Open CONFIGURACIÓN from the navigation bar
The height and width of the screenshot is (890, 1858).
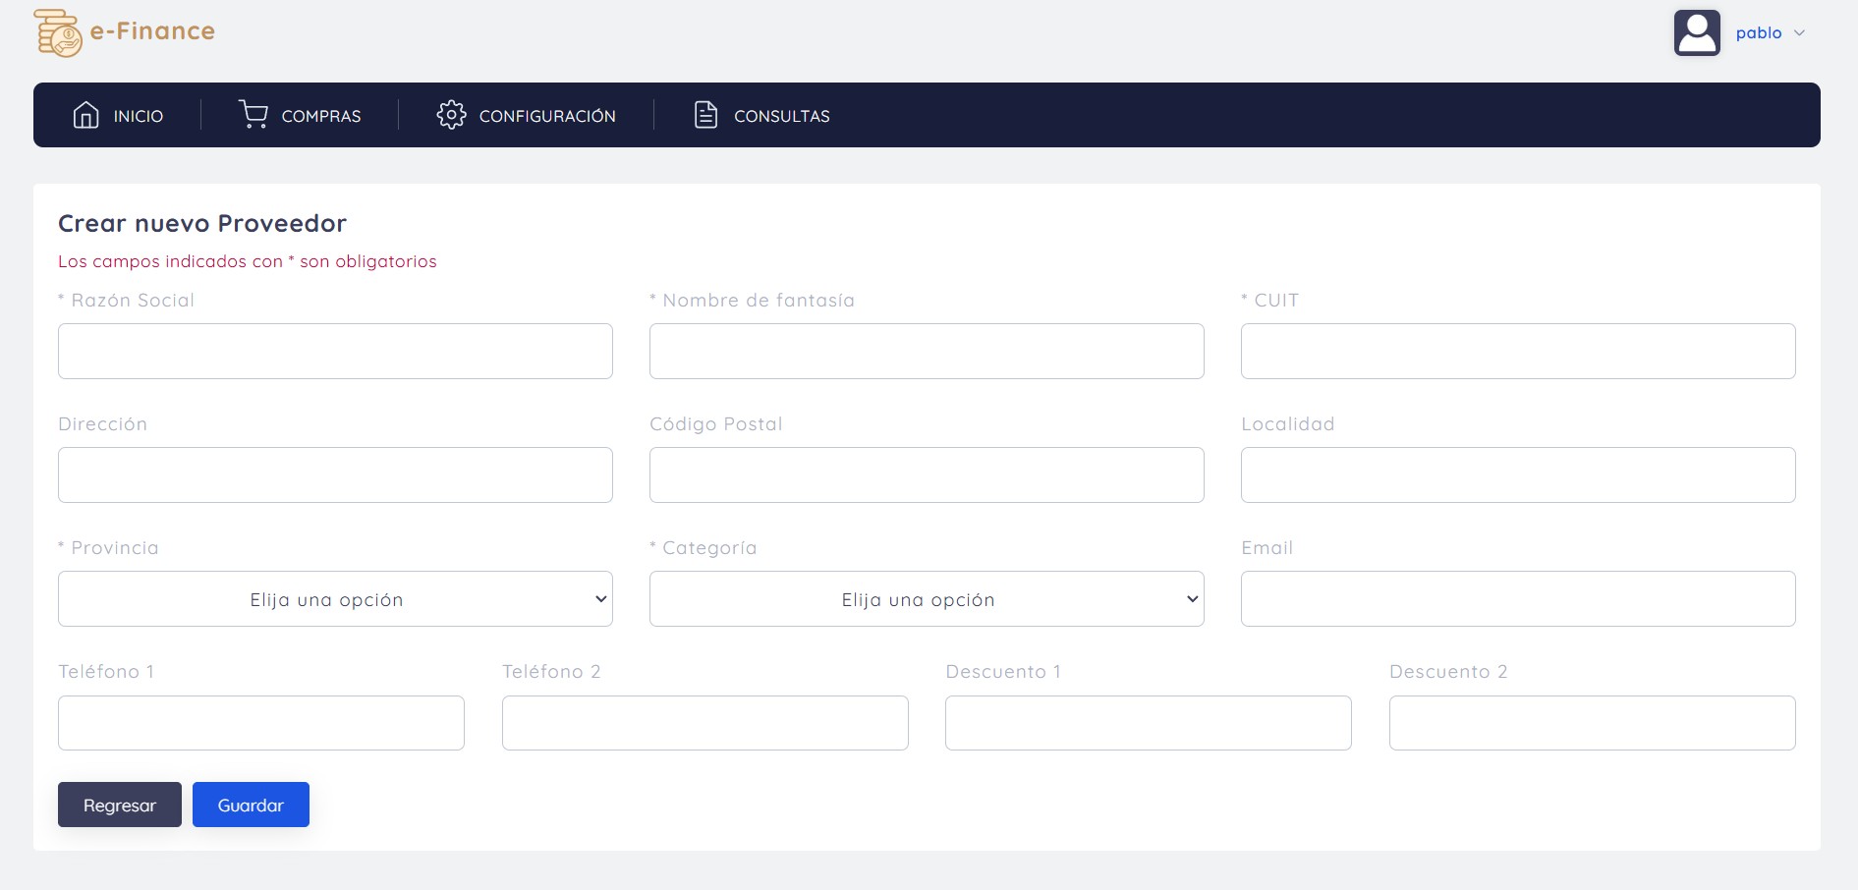tap(546, 116)
